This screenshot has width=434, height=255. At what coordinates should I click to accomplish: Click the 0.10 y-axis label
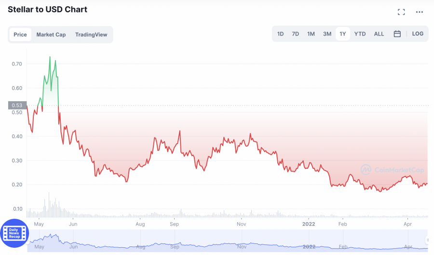point(18,209)
